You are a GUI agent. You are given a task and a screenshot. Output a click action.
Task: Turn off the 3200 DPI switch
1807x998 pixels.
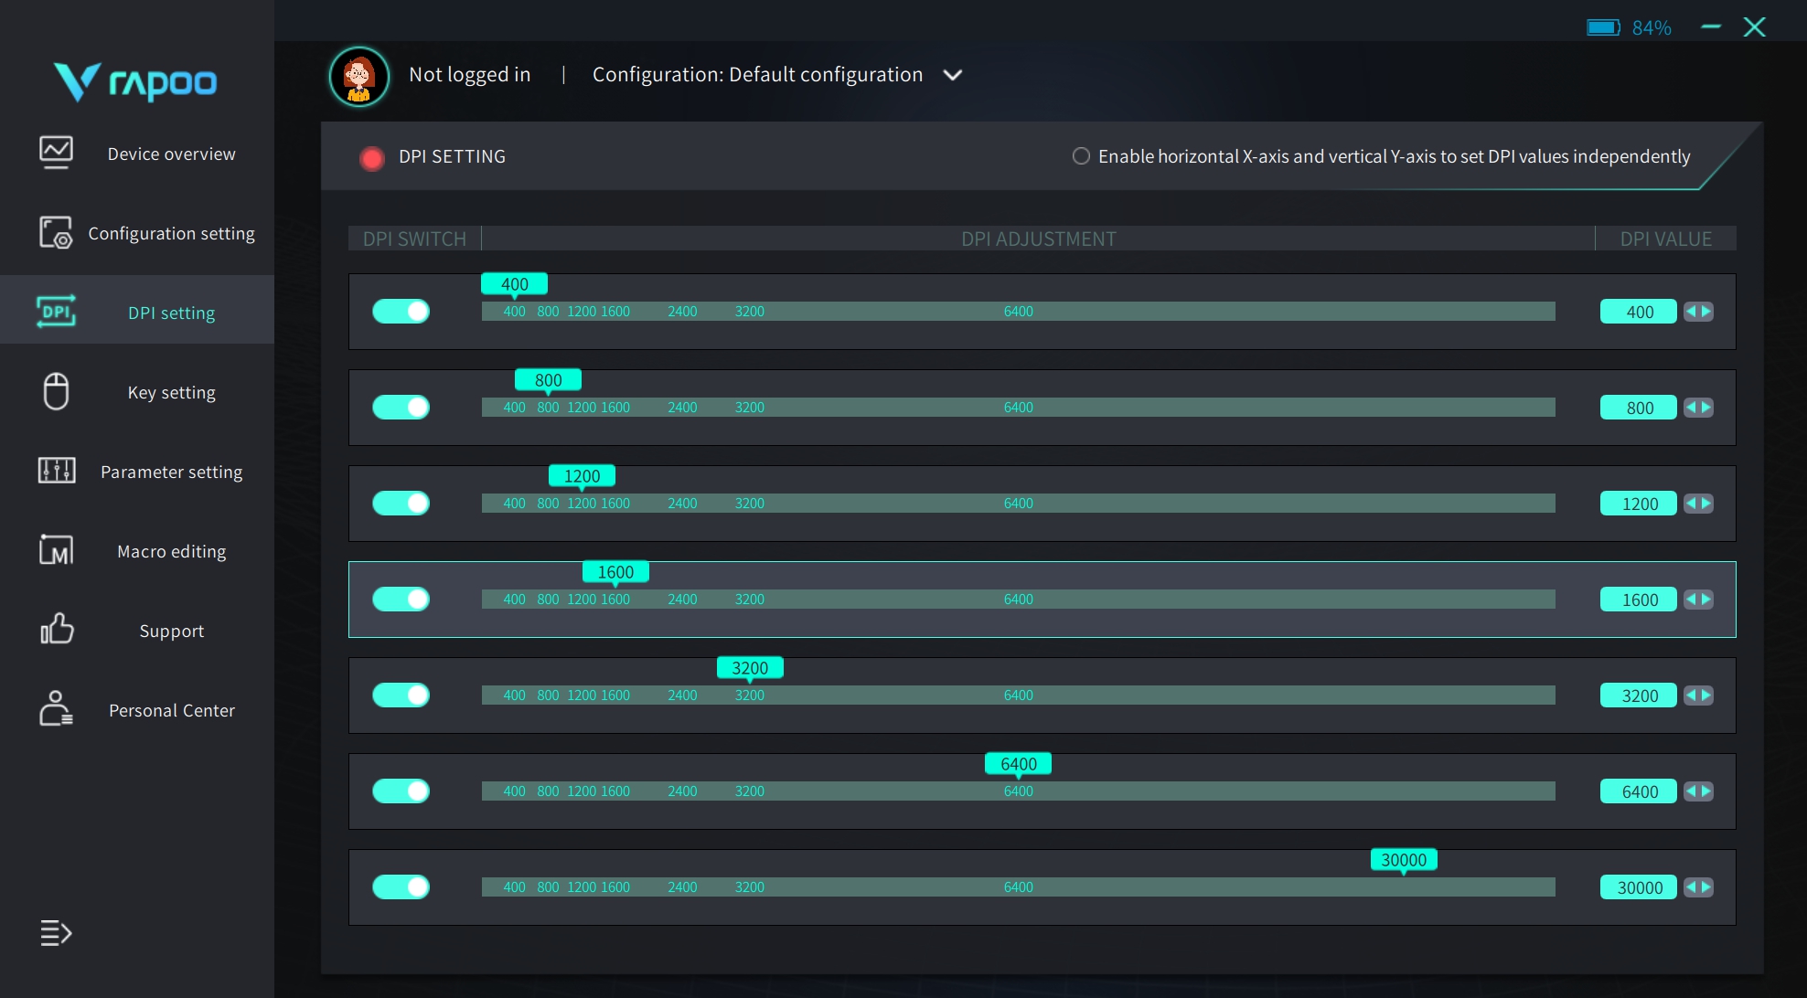point(401,695)
